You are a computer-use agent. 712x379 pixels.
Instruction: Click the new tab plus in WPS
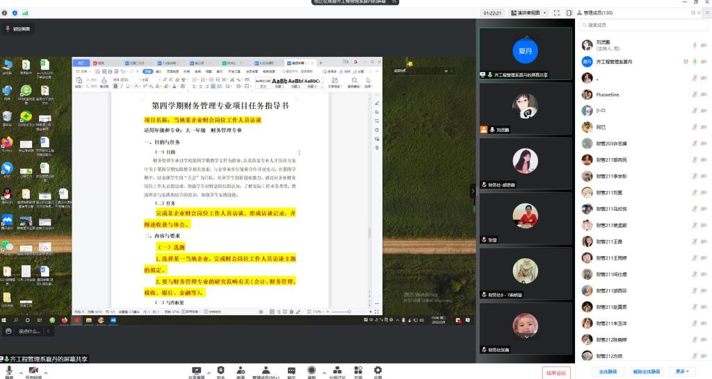[x=321, y=63]
